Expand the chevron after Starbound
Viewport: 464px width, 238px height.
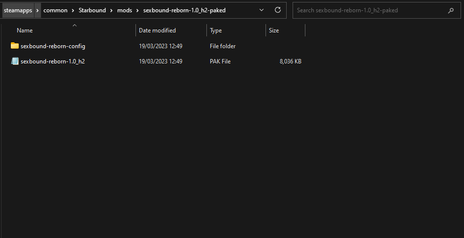point(111,10)
